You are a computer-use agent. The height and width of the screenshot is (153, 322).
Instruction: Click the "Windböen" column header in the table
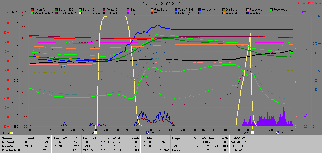tap(209, 138)
